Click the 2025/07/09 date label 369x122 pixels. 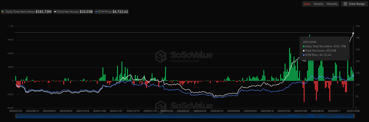(x=284, y=111)
